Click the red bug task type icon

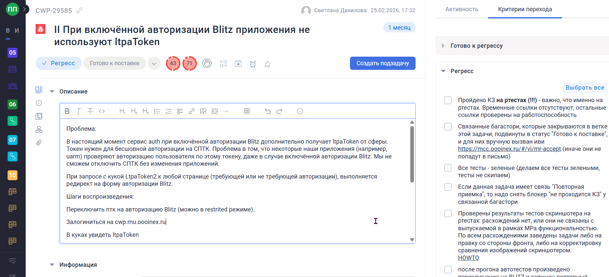click(x=41, y=29)
